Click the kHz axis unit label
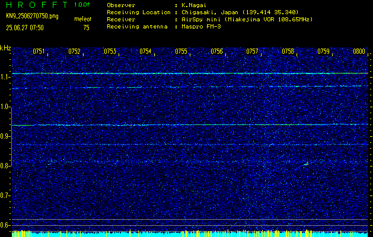This screenshot has height=237, width=373. coord(5,48)
